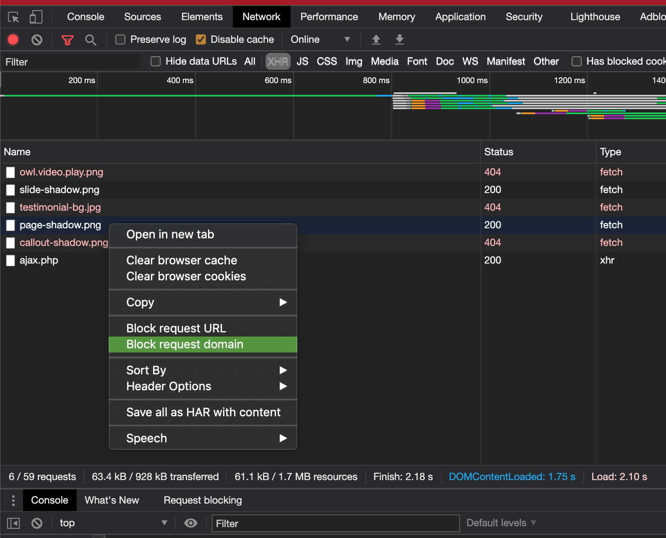This screenshot has width=666, height=538.
Task: Expand the Copy submenu
Action: pyautogui.click(x=203, y=303)
